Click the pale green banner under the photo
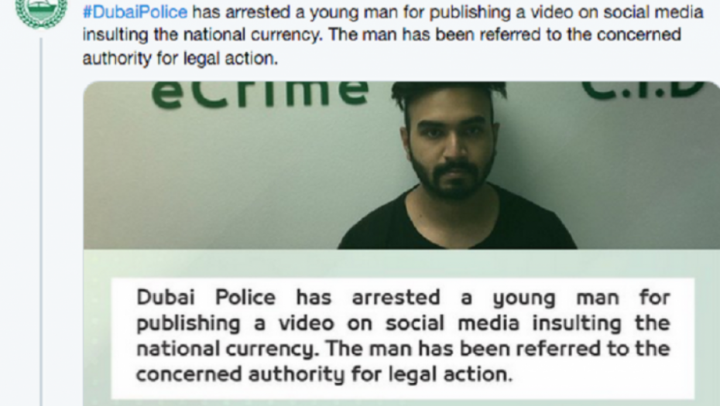The width and height of the screenshot is (720, 406). point(401,264)
